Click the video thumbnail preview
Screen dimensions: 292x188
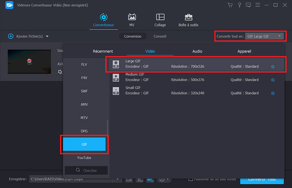tap(30, 61)
